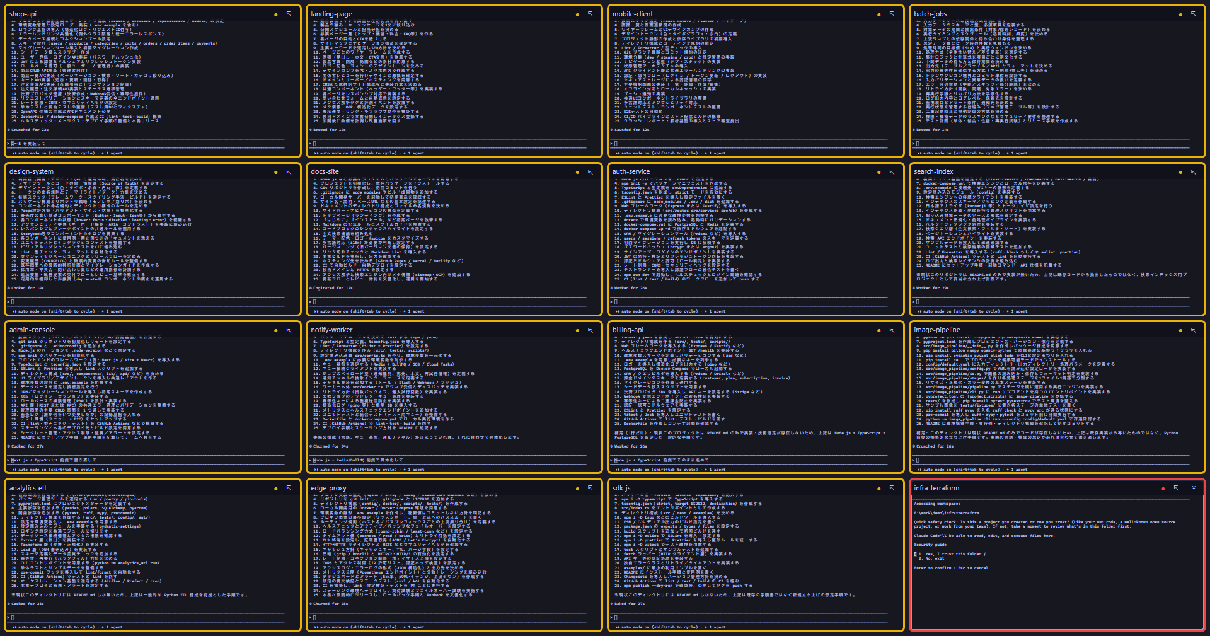Pop out the admin-console pane with arrow icon
1210x636 pixels.
click(x=289, y=330)
